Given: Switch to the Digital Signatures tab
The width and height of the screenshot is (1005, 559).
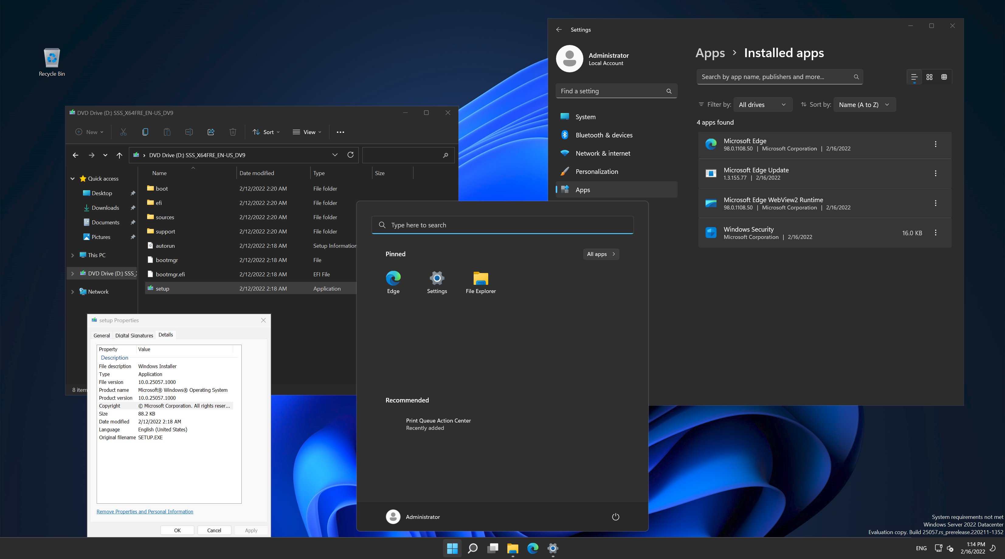Looking at the screenshot, I should (x=134, y=335).
